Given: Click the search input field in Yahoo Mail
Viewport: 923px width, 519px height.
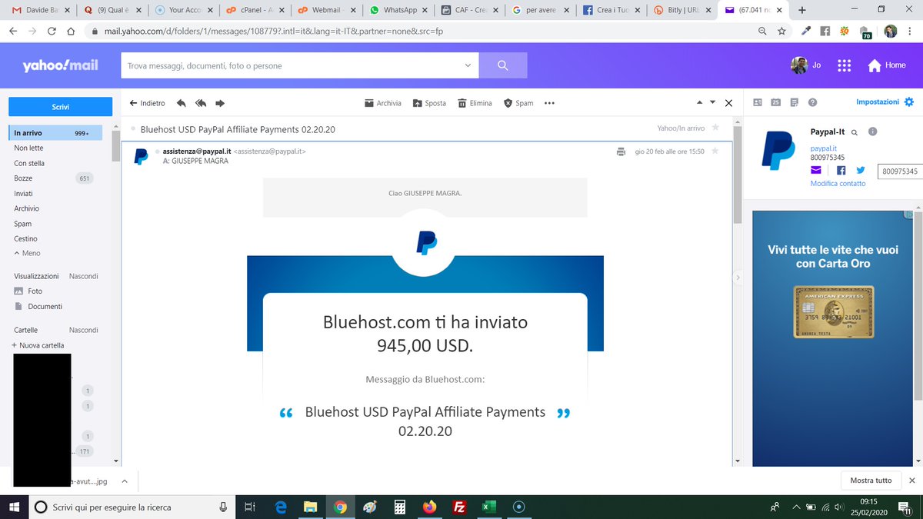Looking at the screenshot, I should pyautogui.click(x=292, y=65).
